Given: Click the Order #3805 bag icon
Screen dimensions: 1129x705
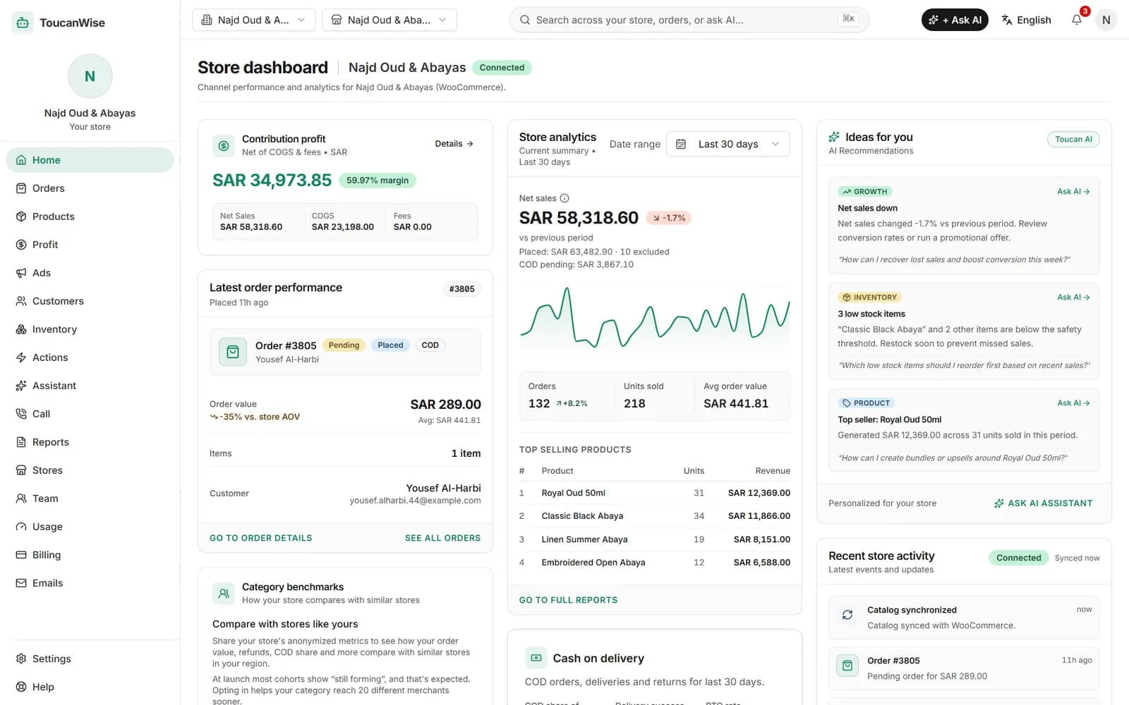Looking at the screenshot, I should [233, 352].
